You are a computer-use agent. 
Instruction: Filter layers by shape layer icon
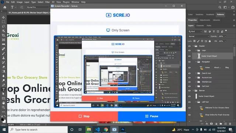[x=218, y=31]
